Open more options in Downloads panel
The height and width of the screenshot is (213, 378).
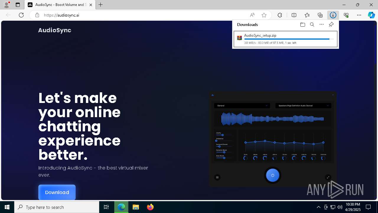[322, 25]
